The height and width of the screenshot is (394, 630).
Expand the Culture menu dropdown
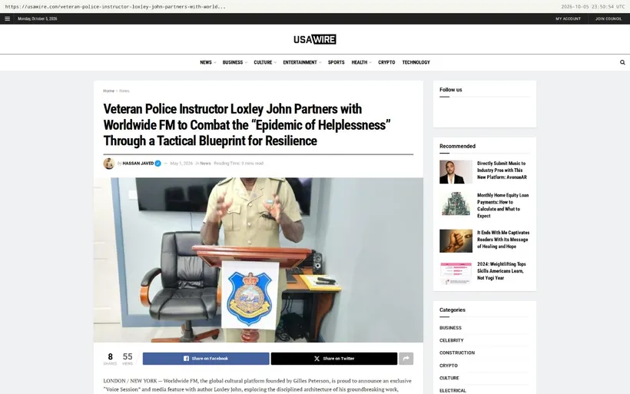(x=265, y=62)
